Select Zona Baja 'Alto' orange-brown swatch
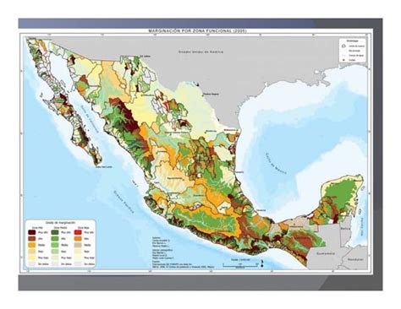The image size is (401, 309). click(x=78, y=239)
